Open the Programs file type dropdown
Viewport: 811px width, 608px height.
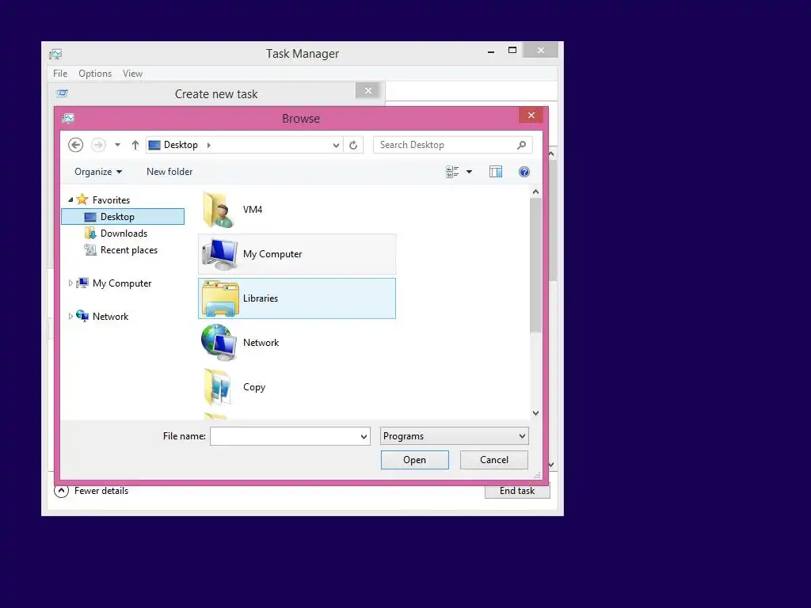click(454, 436)
